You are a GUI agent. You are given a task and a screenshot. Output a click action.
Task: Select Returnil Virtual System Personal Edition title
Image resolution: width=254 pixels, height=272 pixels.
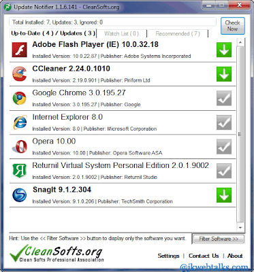click(x=121, y=165)
